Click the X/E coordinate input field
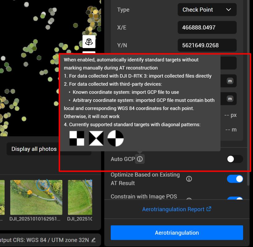The width and height of the screenshot is (253, 247). coord(207,27)
